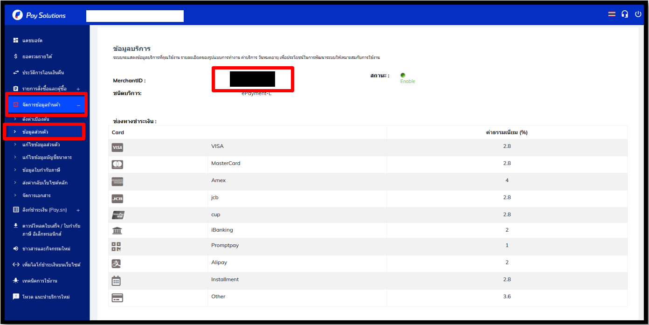
Task: Click the power logout icon
Action: [638, 14]
